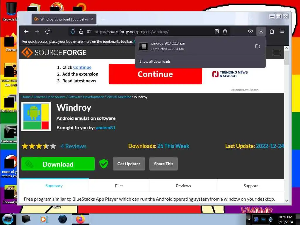300x225 pixels.
Task: Click page scrollbar up arrow
Action: pos(287,48)
